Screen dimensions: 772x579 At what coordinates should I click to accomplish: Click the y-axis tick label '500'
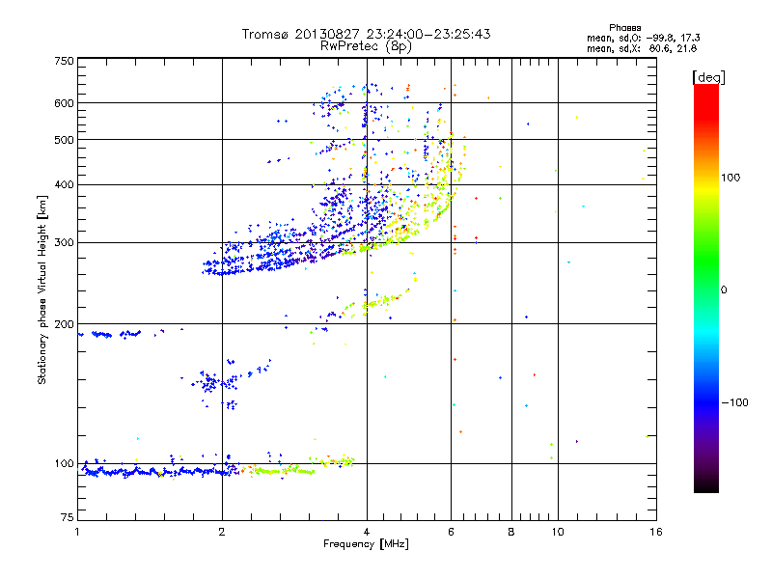(x=64, y=140)
